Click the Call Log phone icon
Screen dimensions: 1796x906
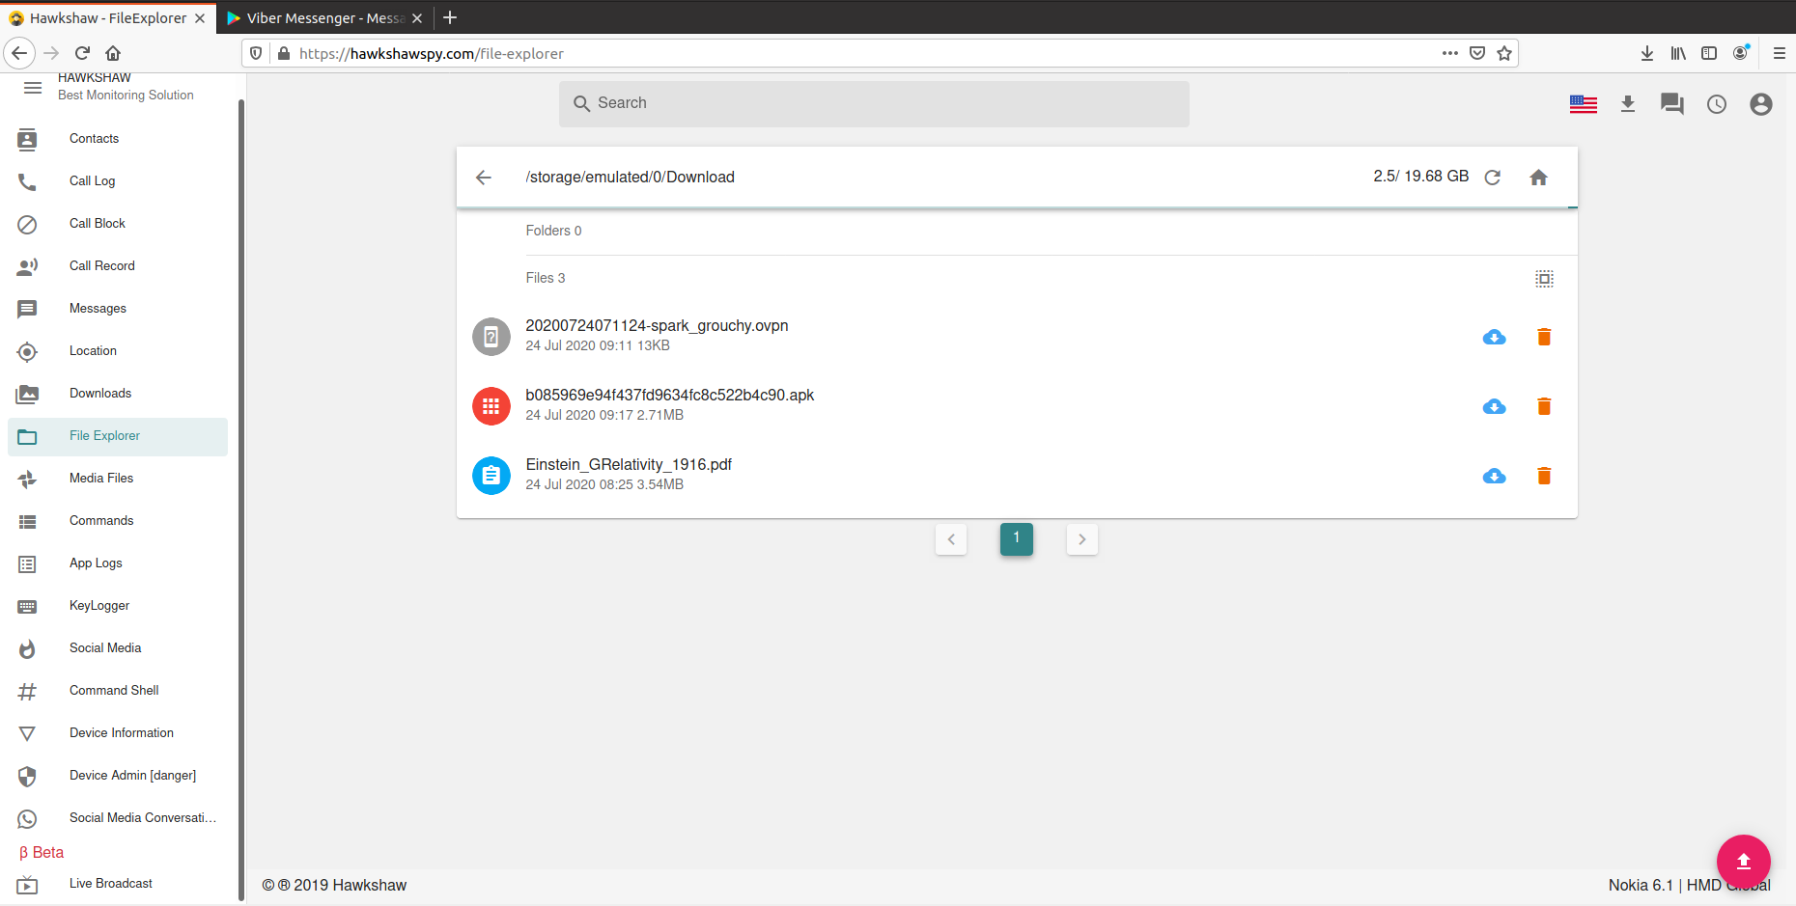tap(27, 181)
